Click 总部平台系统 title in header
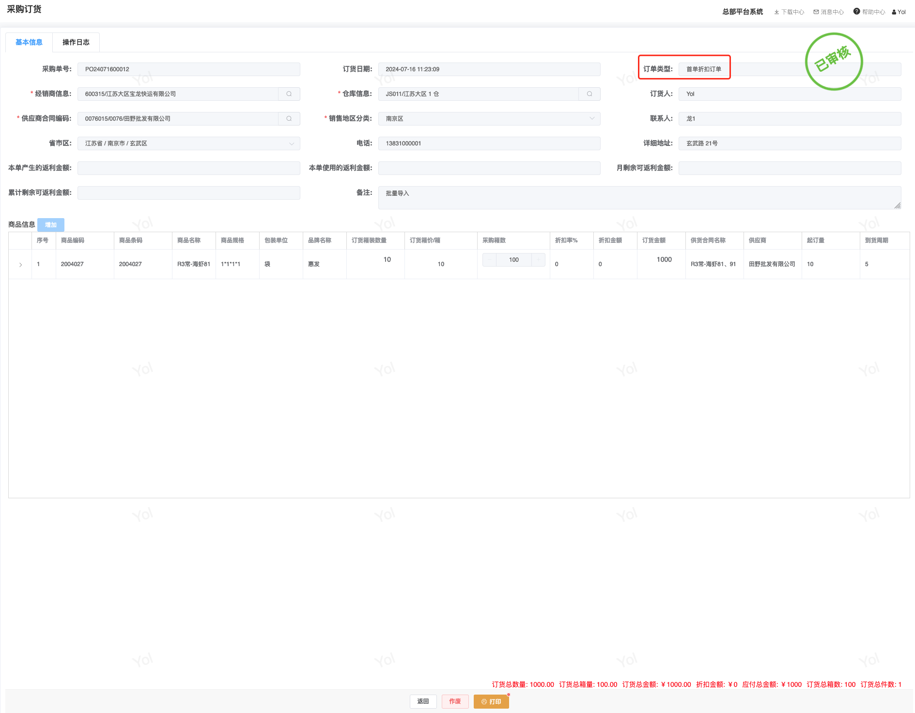Viewport: 915px width, 713px height. click(743, 12)
